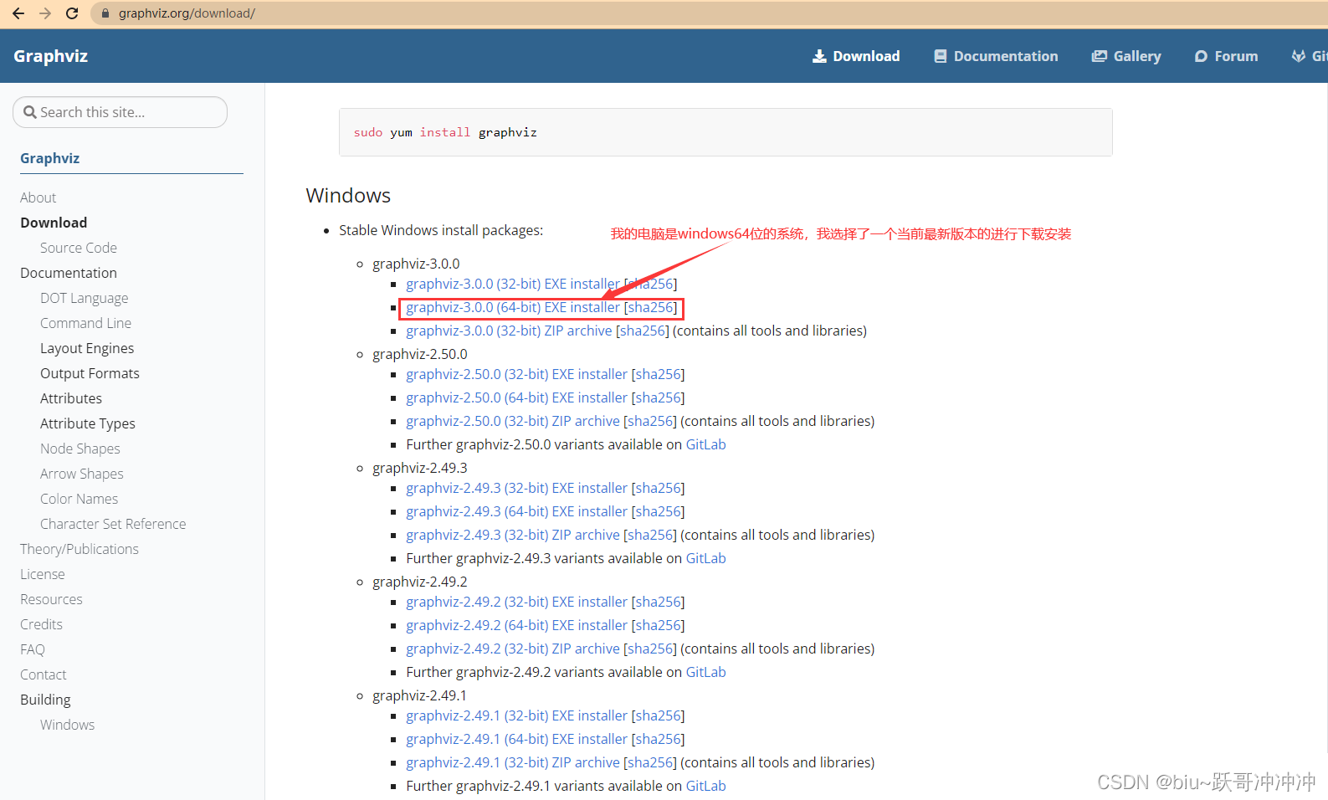Open Documentation in the sidebar

click(69, 273)
